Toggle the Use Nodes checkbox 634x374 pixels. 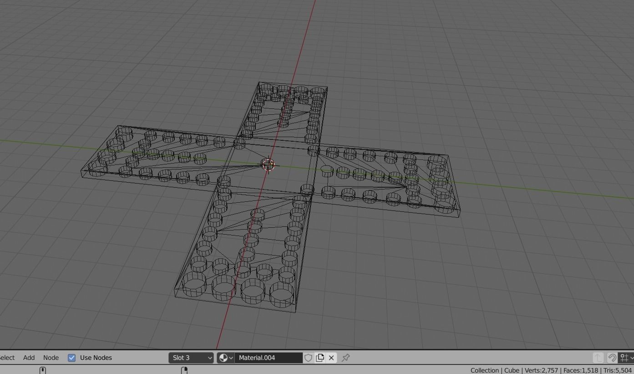click(x=71, y=358)
